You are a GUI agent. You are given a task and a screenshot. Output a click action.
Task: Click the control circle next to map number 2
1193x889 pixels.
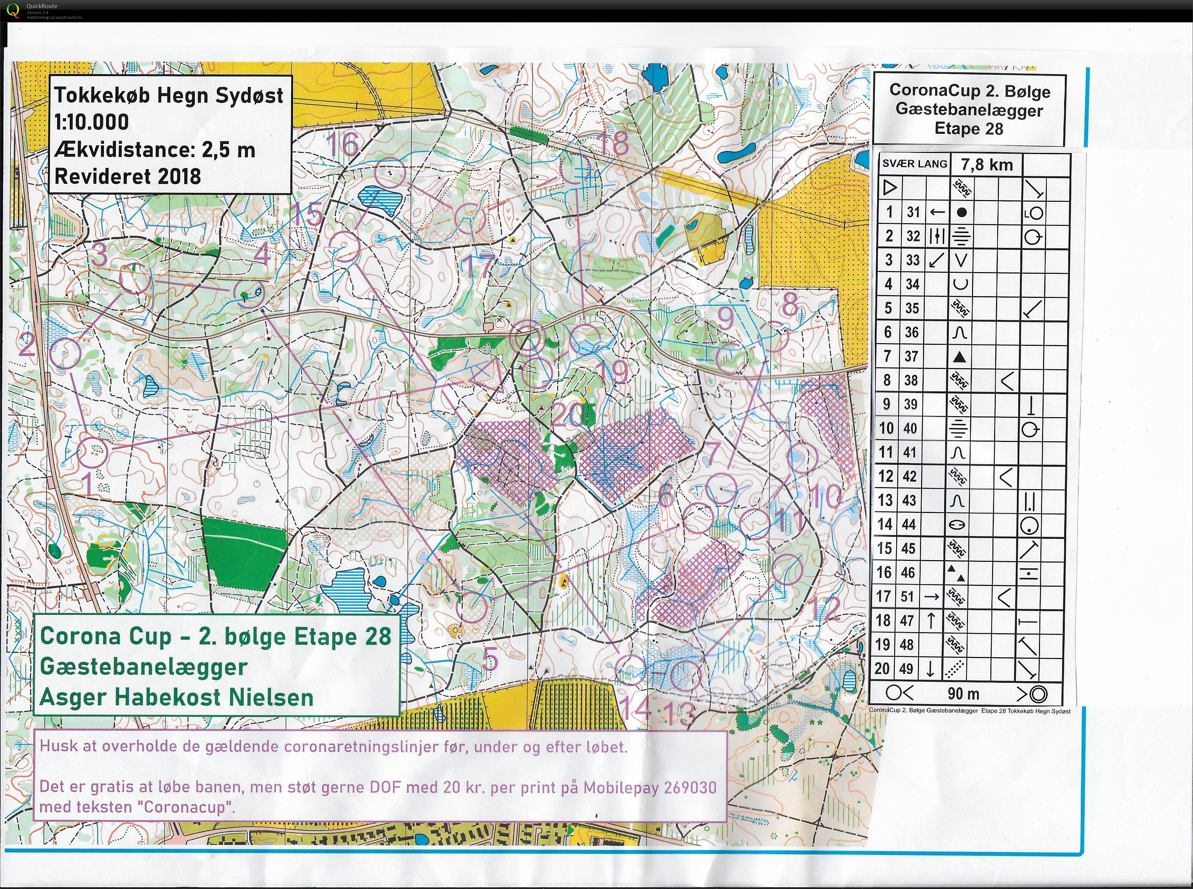[x=66, y=353]
